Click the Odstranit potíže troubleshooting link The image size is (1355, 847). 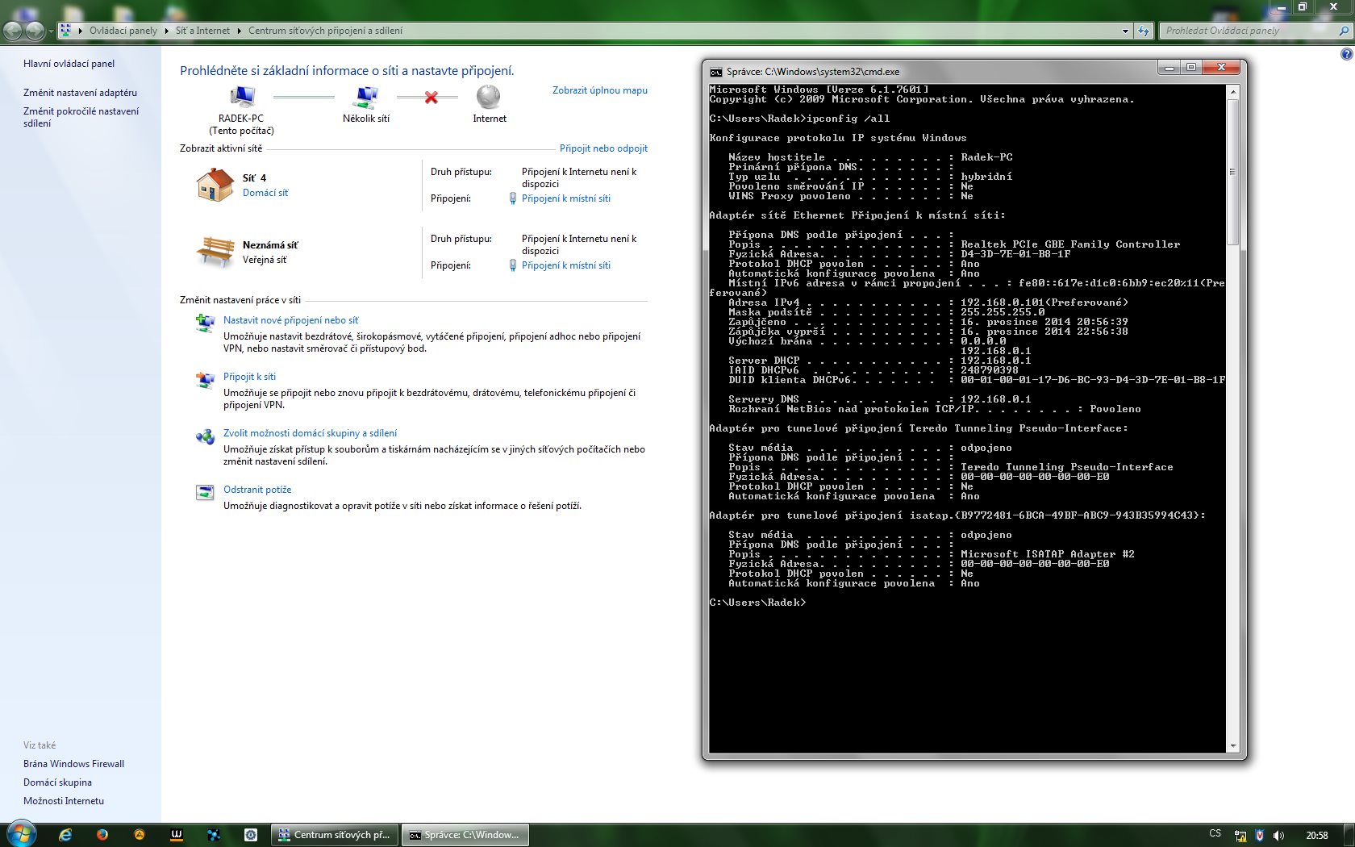(257, 490)
